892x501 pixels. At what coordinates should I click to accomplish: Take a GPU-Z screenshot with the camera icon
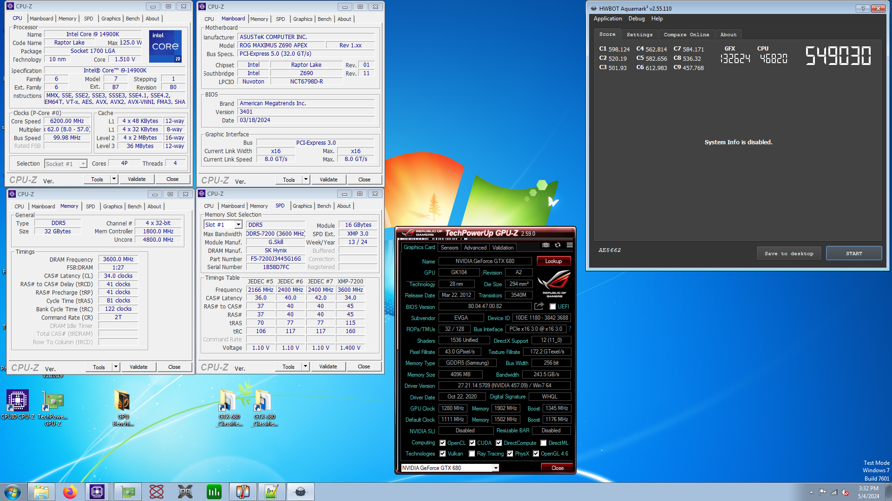point(546,245)
